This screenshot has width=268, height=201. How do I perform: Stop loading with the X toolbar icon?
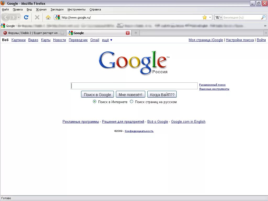pyautogui.click(x=37, y=17)
